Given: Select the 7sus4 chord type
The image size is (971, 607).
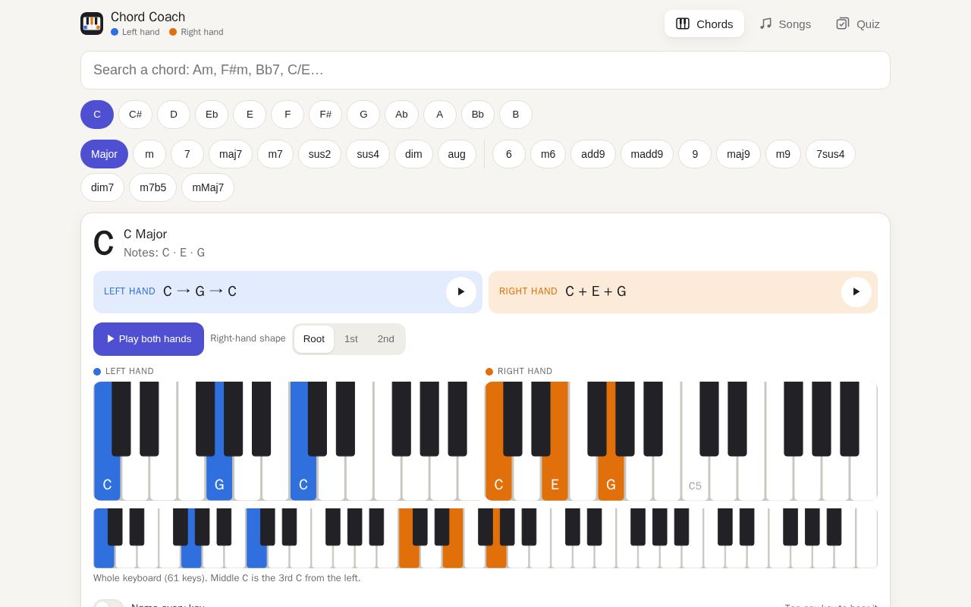Looking at the screenshot, I should [831, 154].
